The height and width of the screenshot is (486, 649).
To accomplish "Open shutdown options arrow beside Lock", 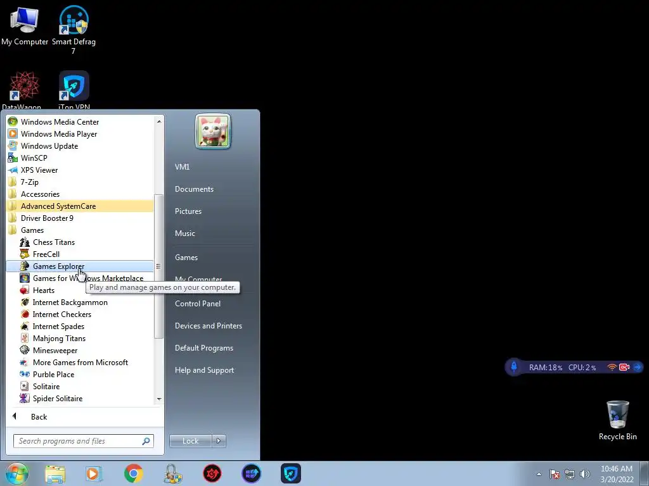I will click(219, 441).
